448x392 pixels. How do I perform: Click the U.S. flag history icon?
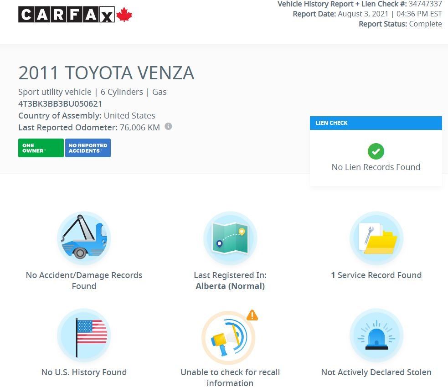[84, 336]
